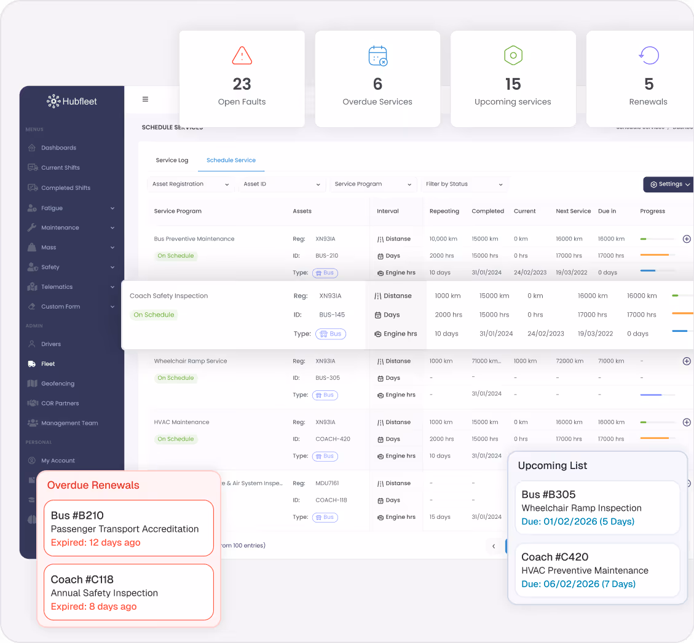The height and width of the screenshot is (643, 694).
Task: Click the Safety sidebar icon
Action: (33, 267)
